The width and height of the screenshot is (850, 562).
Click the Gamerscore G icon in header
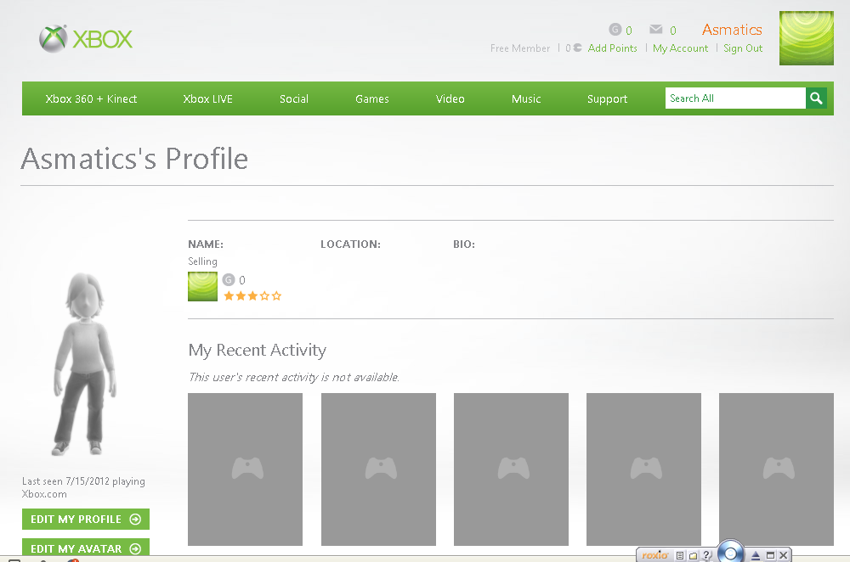(615, 29)
